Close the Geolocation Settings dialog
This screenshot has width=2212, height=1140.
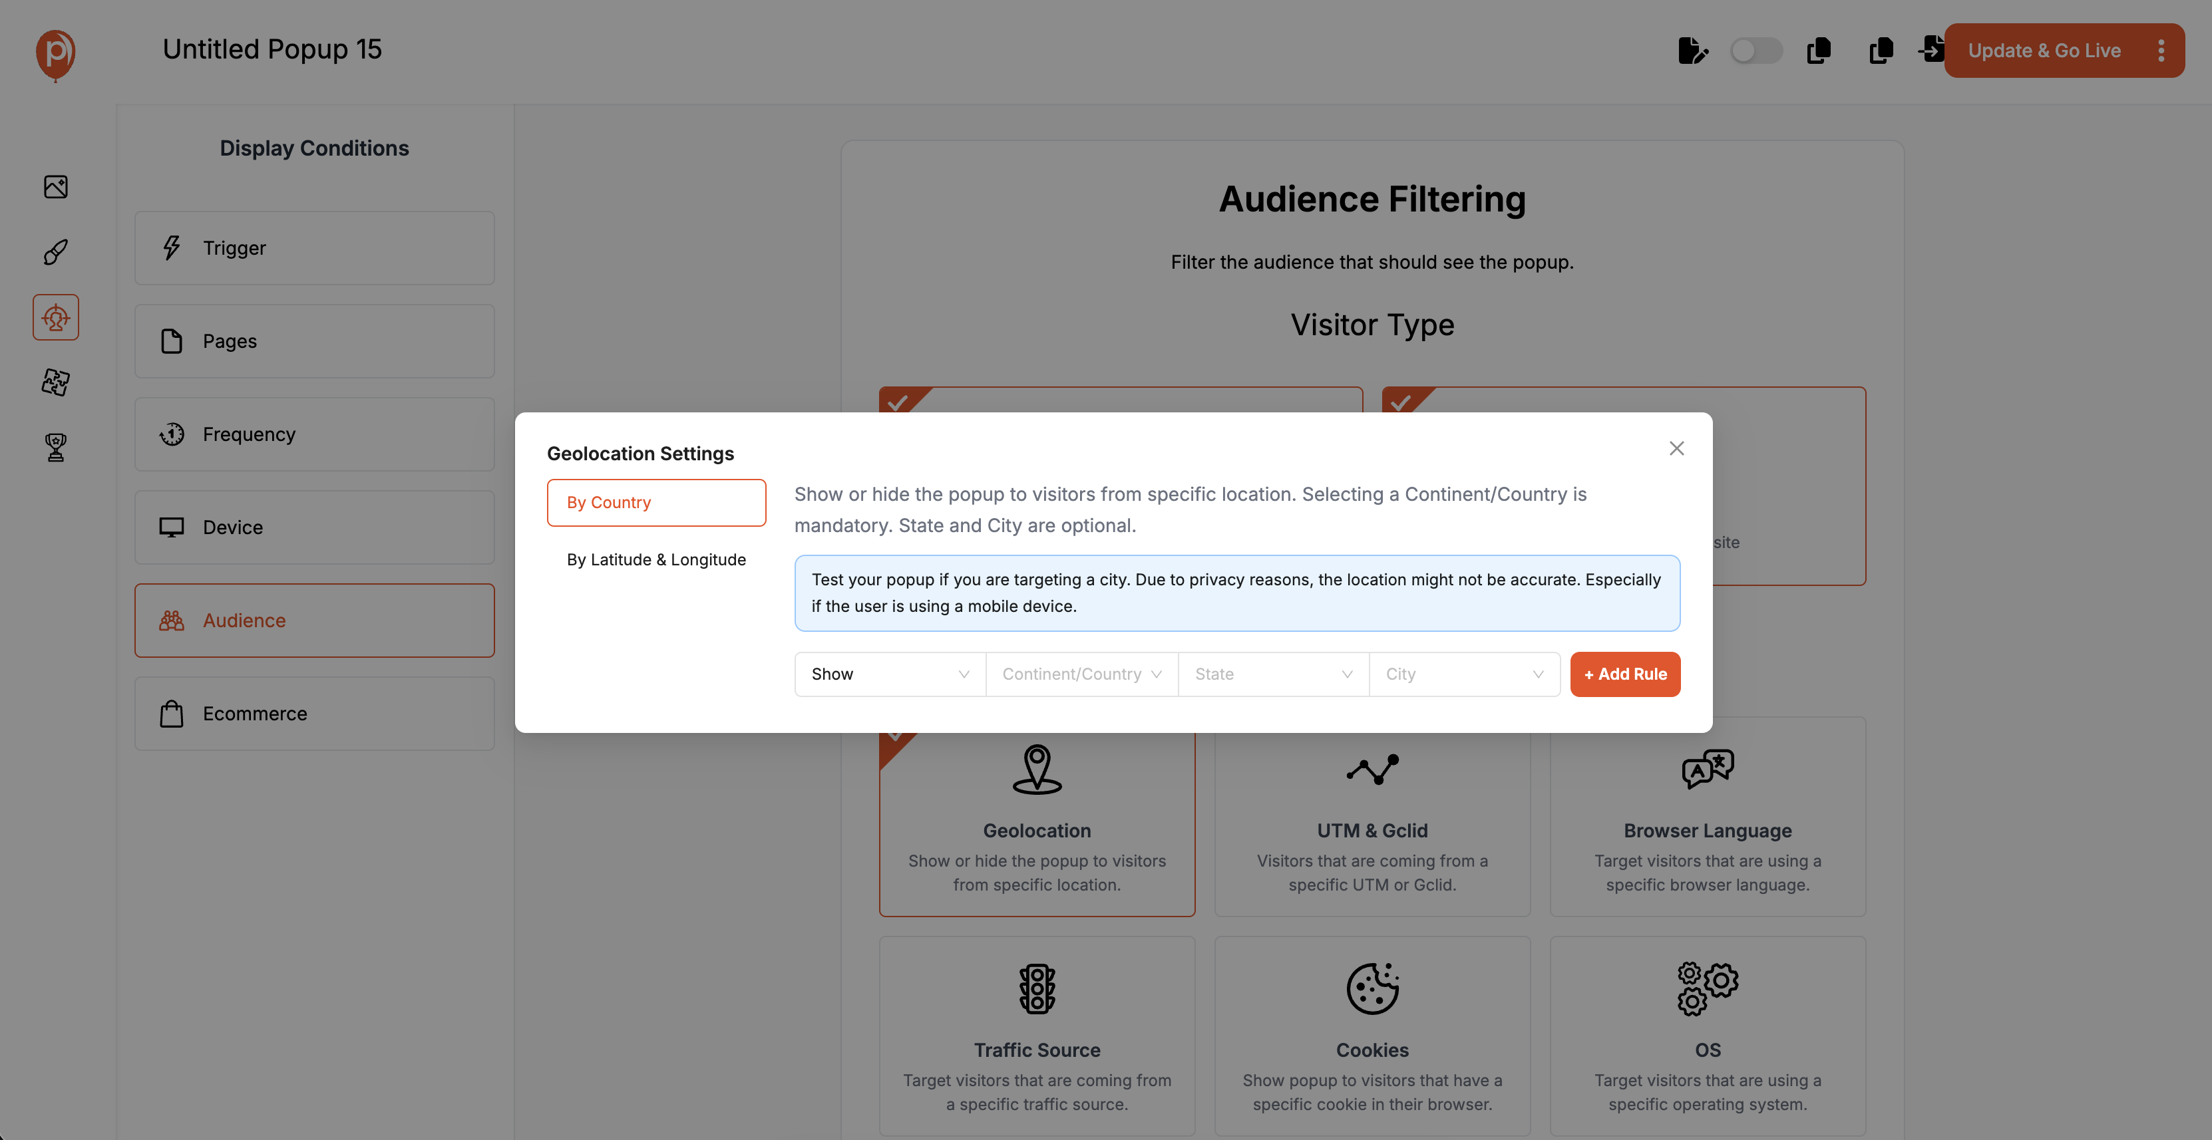pos(1676,448)
